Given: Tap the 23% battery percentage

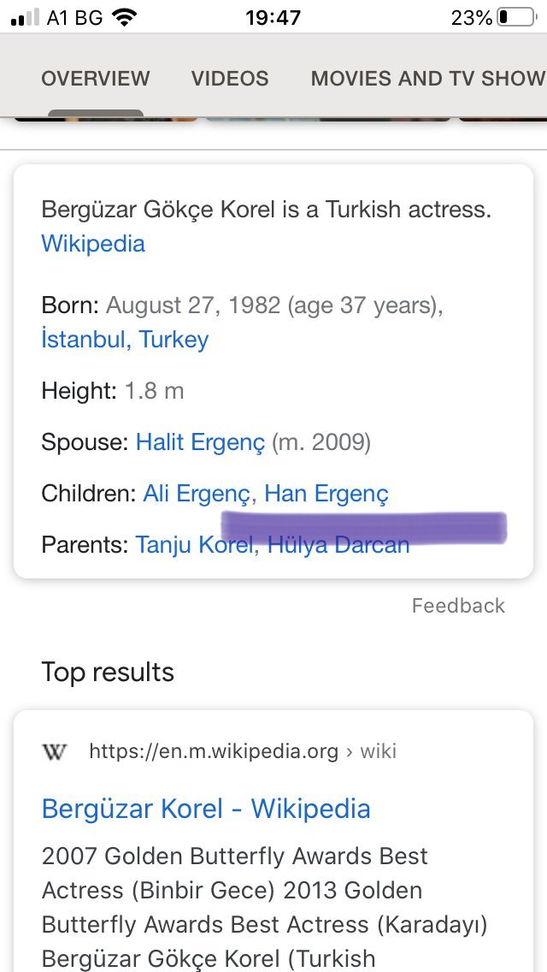Looking at the screenshot, I should (471, 17).
